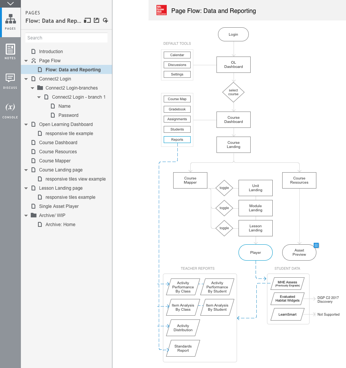Collapse the sidebar with the top chevron
Image resolution: width=346 pixels, height=368 pixels.
click(x=10, y=3)
